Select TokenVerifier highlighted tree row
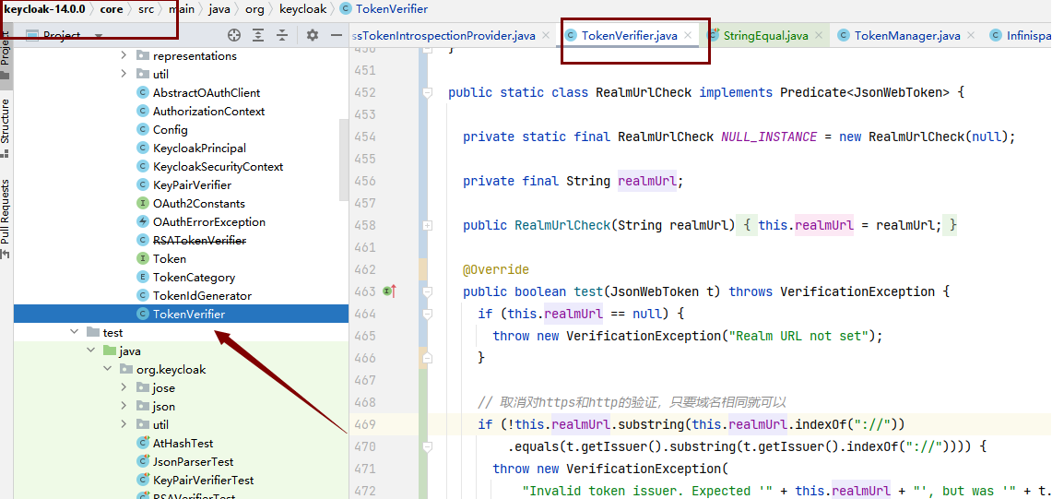This screenshot has height=499, width=1052. click(x=181, y=314)
